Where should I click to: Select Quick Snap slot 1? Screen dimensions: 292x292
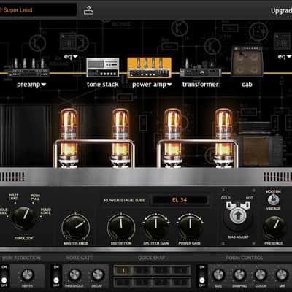point(123,270)
